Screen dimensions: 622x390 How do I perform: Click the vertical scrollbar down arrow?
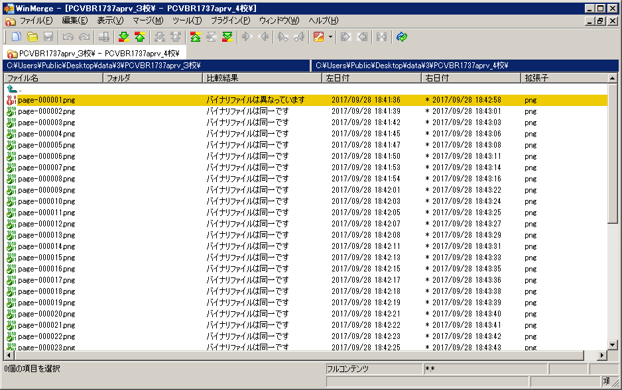click(613, 345)
